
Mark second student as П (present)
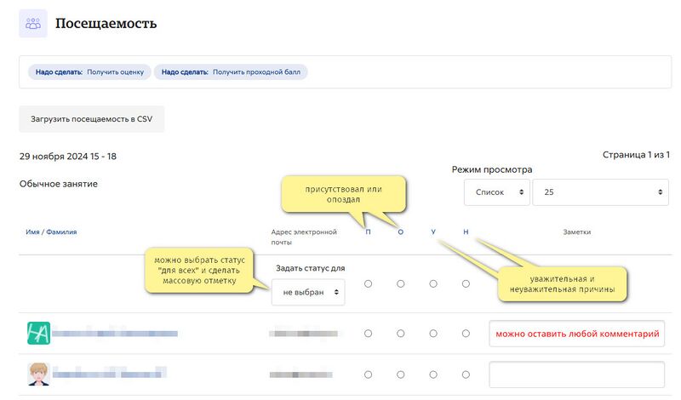click(368, 374)
